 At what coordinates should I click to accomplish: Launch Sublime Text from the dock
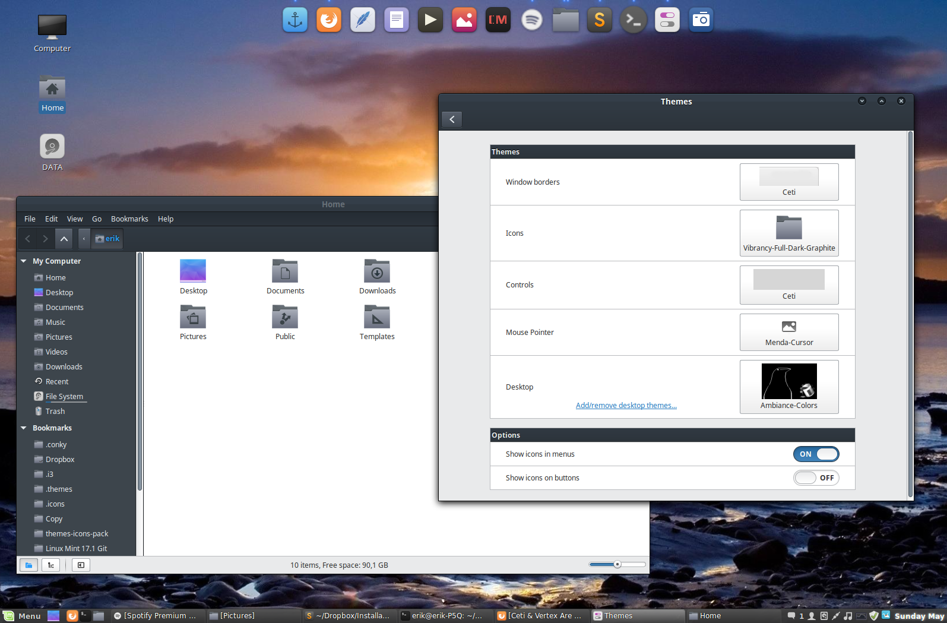point(600,20)
